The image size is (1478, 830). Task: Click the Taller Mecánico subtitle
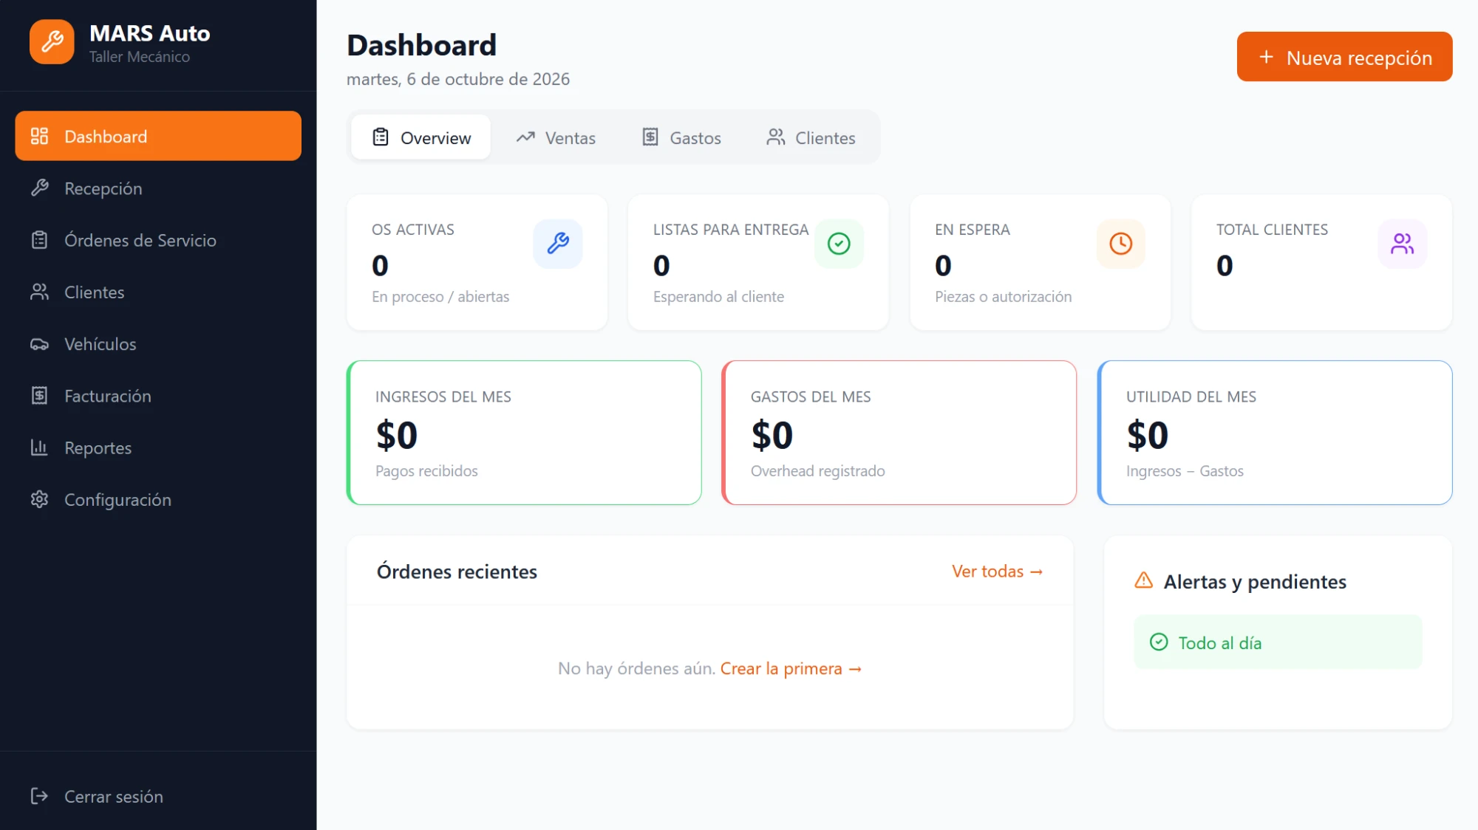140,57
